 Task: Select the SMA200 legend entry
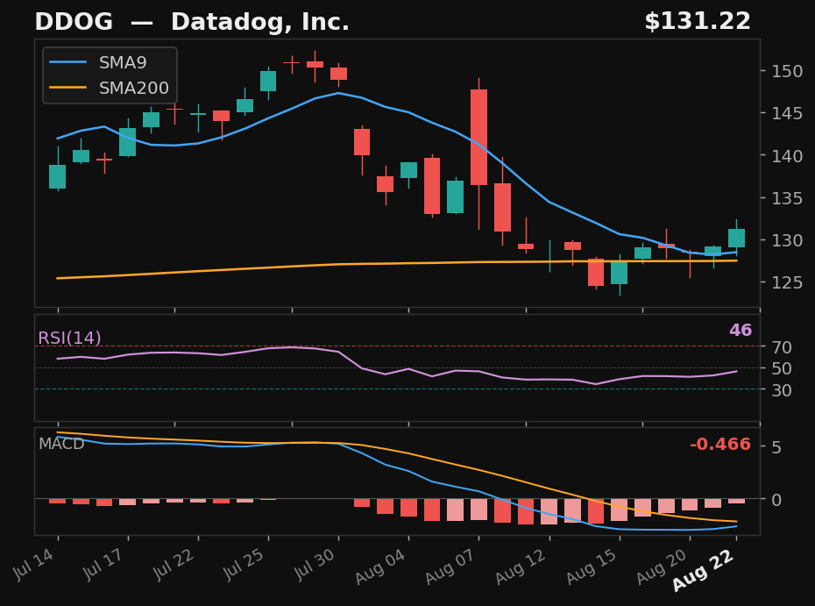(x=110, y=88)
